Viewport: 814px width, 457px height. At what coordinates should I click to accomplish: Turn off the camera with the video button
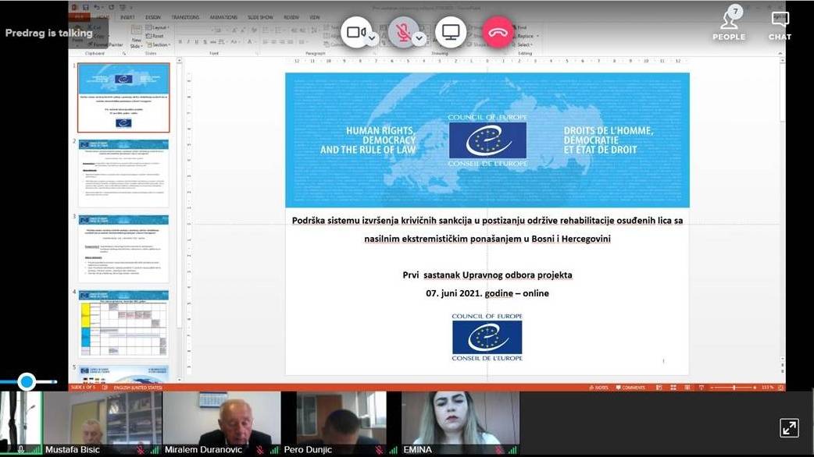(356, 32)
